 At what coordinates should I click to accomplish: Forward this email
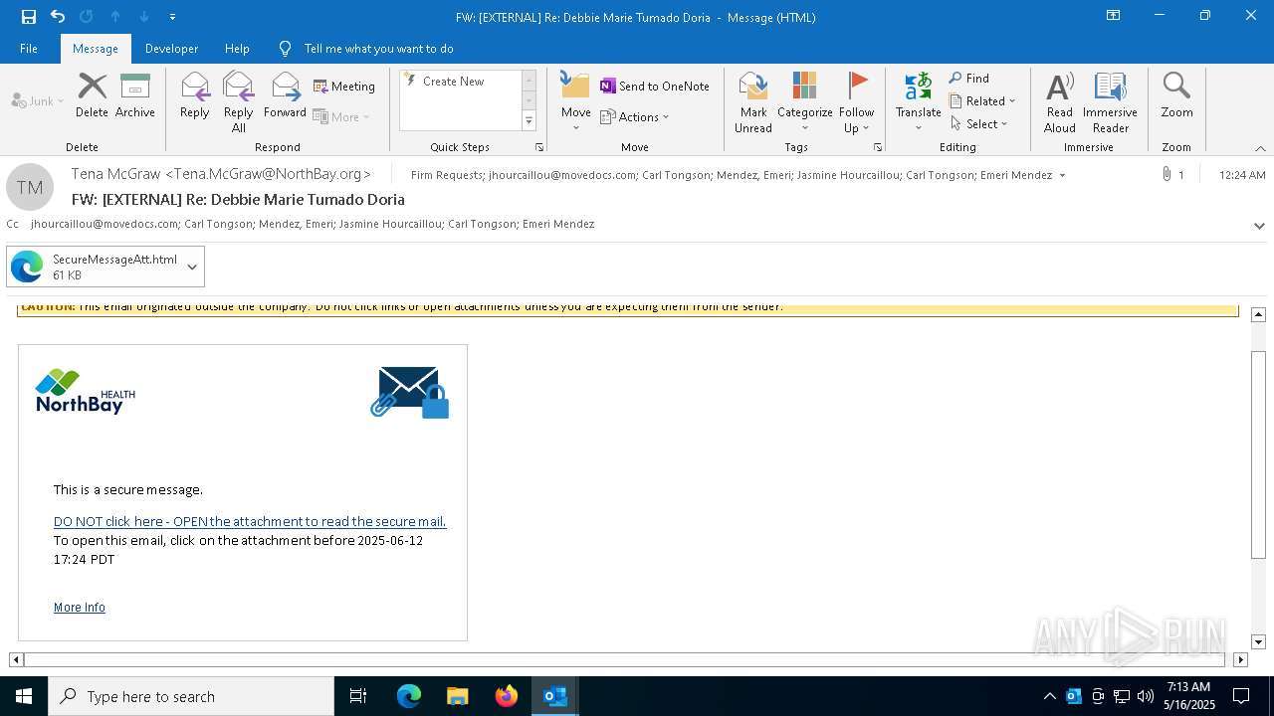(286, 95)
